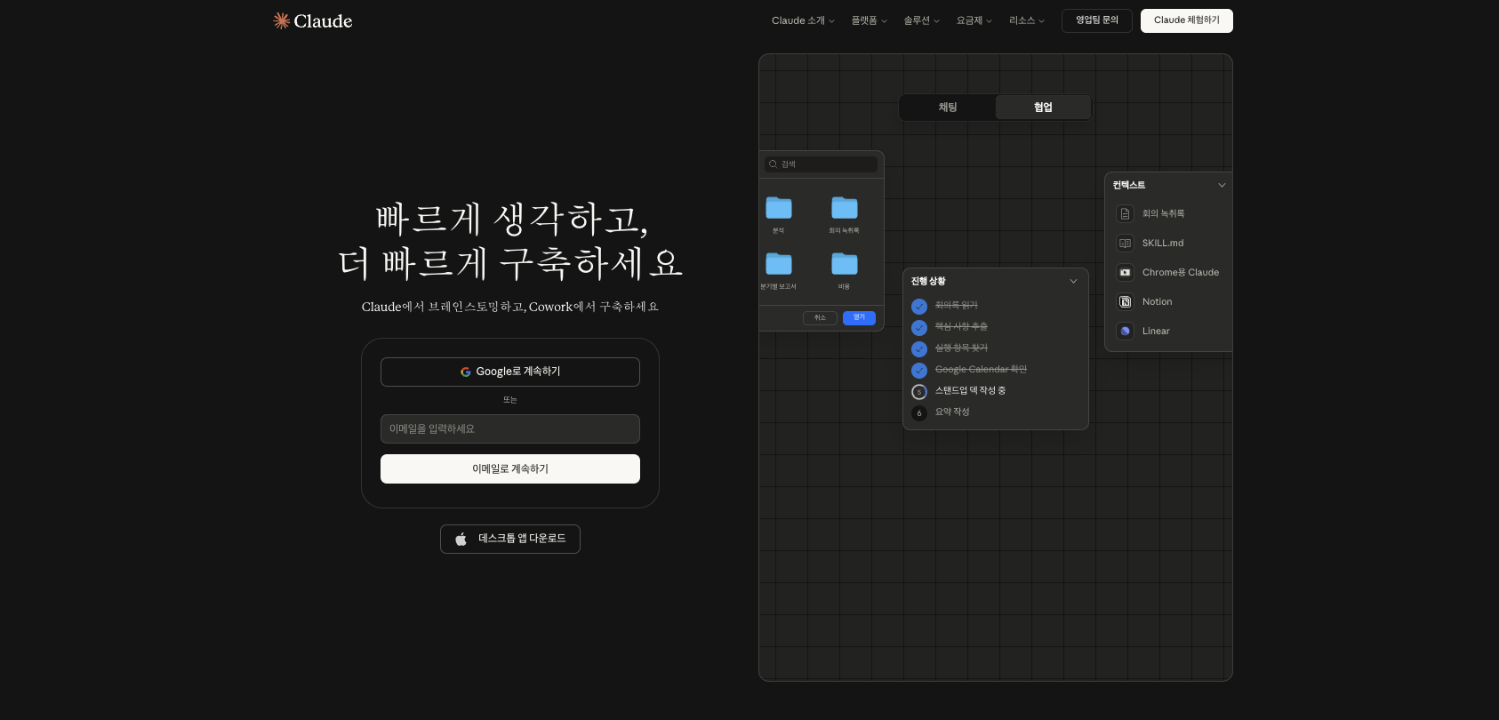Select the Linear icon in context panel
The height and width of the screenshot is (720, 1499).
point(1125,332)
